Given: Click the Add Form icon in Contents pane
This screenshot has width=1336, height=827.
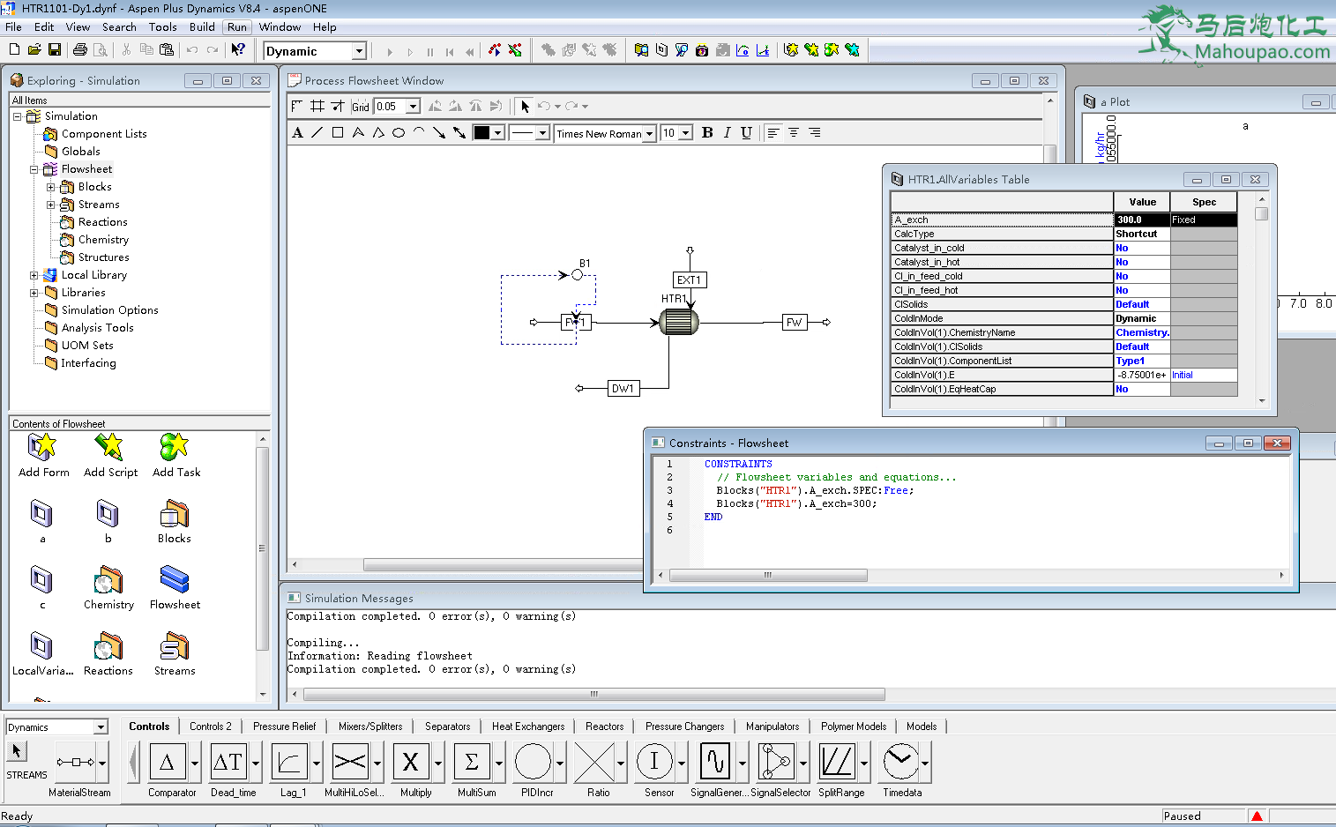Looking at the screenshot, I should coord(42,448).
